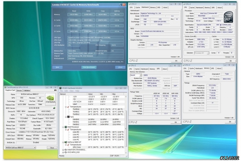Switch to Sensors tab in GPU-Z
This screenshot has height=161, width=241.
(19, 90)
